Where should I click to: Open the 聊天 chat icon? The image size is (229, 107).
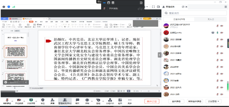tap(77, 100)
